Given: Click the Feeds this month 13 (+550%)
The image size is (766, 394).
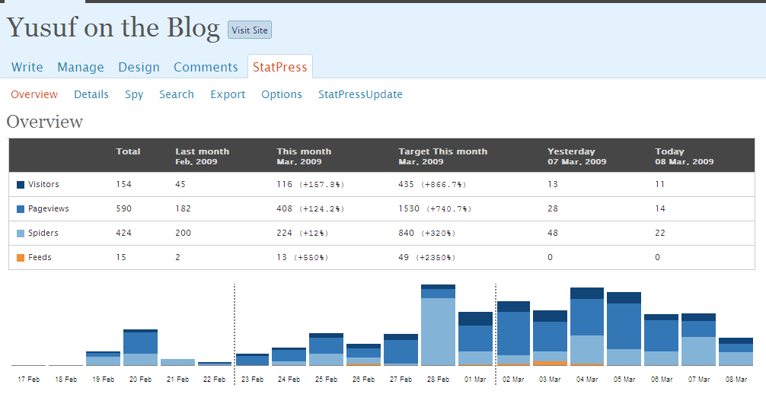Looking at the screenshot, I should click(302, 257).
